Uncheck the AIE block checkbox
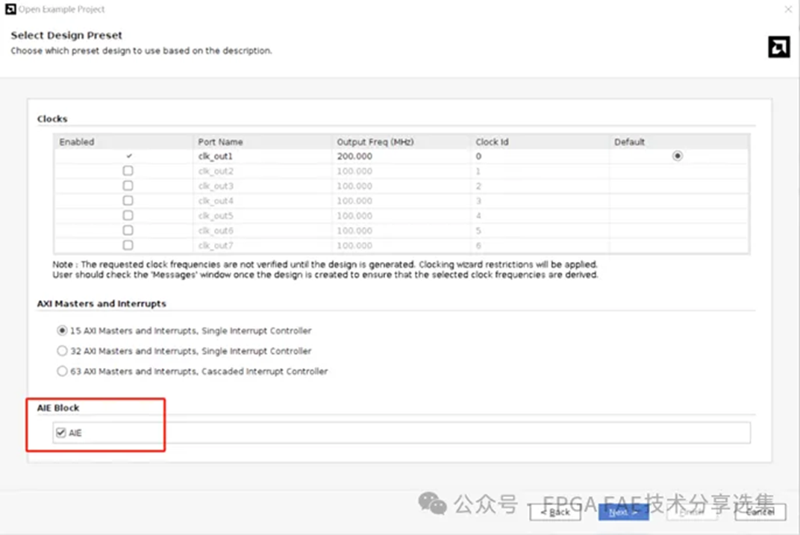800x535 pixels. (61, 433)
